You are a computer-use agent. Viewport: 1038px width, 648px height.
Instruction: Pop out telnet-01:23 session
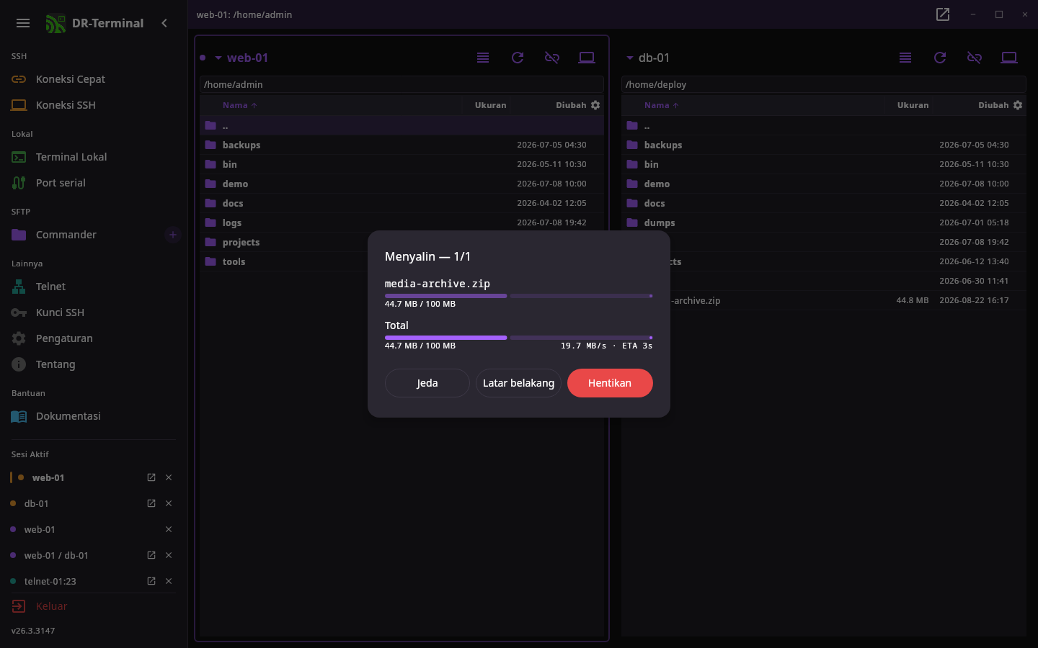click(x=151, y=581)
